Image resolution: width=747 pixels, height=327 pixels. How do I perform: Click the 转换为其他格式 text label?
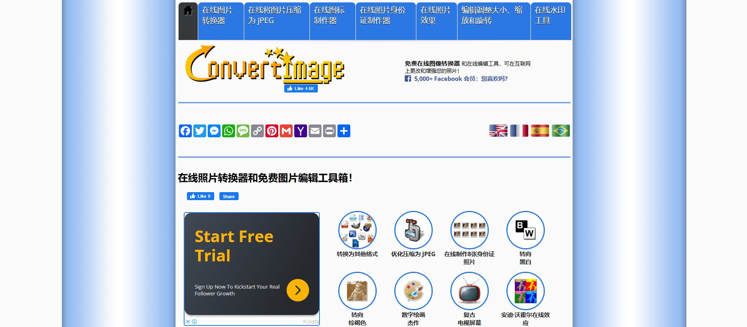click(357, 254)
